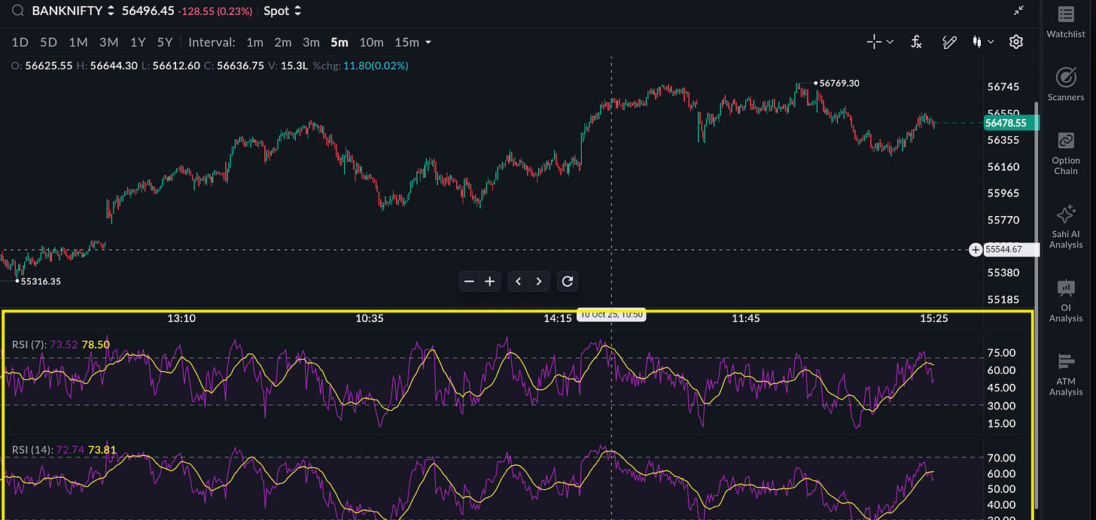Open the Option Chain panel
This screenshot has width=1096, height=520.
click(1066, 154)
